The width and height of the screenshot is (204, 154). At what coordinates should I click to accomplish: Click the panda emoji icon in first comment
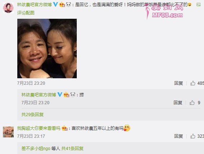point(68,5)
